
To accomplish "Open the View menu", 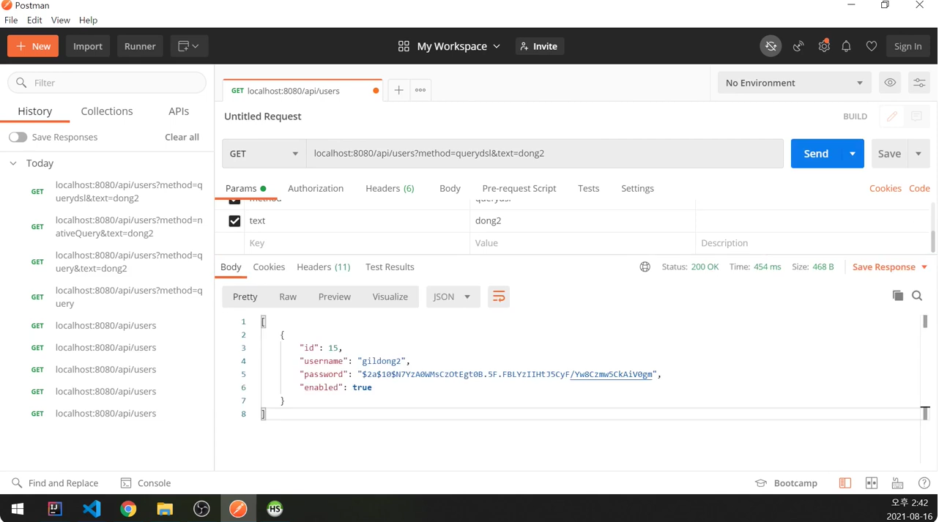I will [61, 20].
